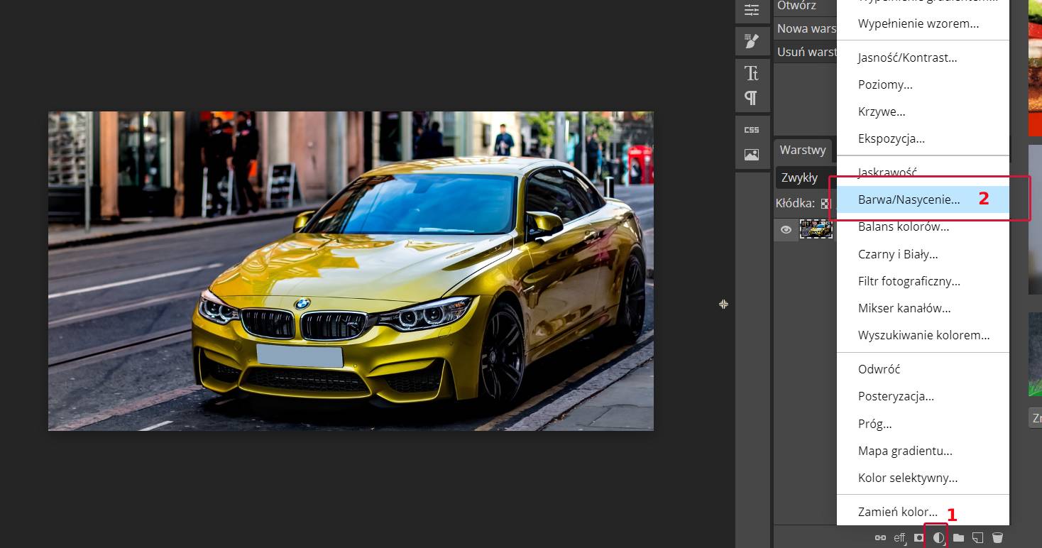The height and width of the screenshot is (548, 1042).
Task: Click the link layers chain icon
Action: 880,538
